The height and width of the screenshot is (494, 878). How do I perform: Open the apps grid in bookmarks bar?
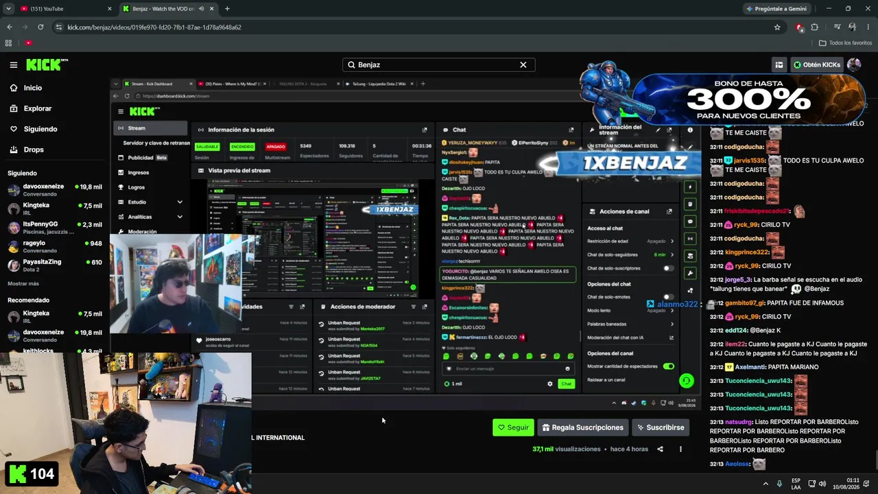click(8, 43)
